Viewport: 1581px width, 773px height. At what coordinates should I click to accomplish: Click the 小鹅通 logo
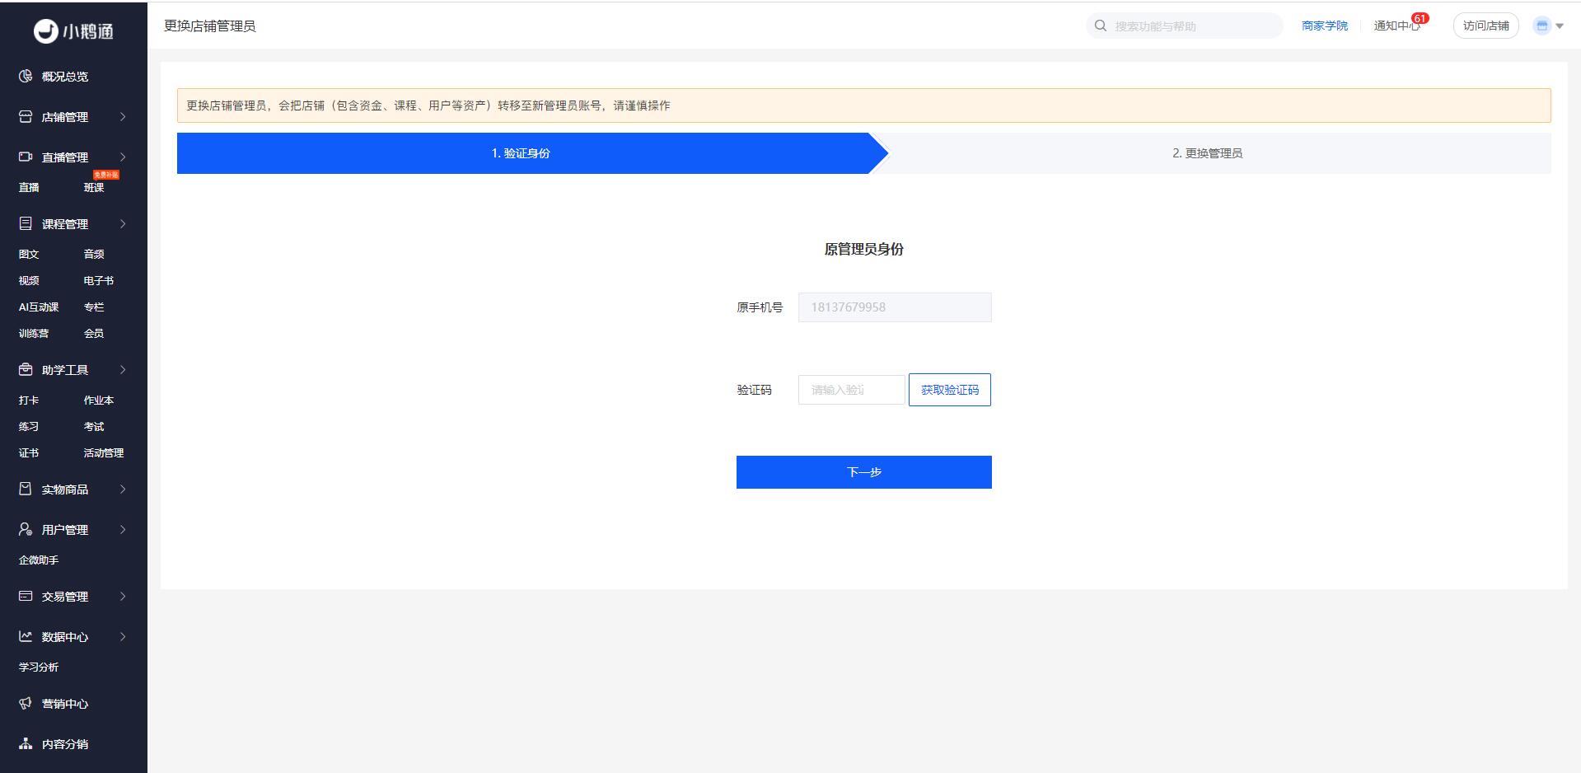[x=73, y=31]
